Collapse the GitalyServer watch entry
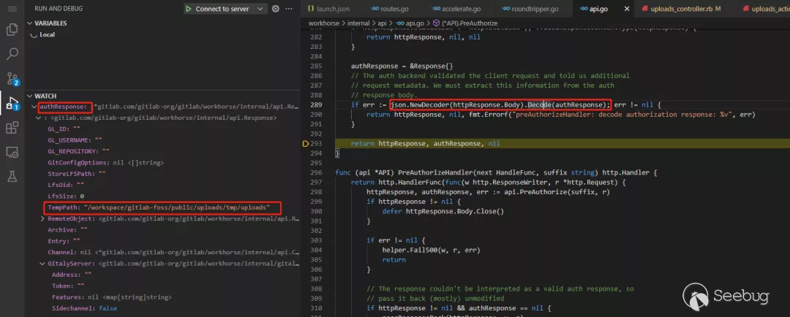 [x=43, y=262]
